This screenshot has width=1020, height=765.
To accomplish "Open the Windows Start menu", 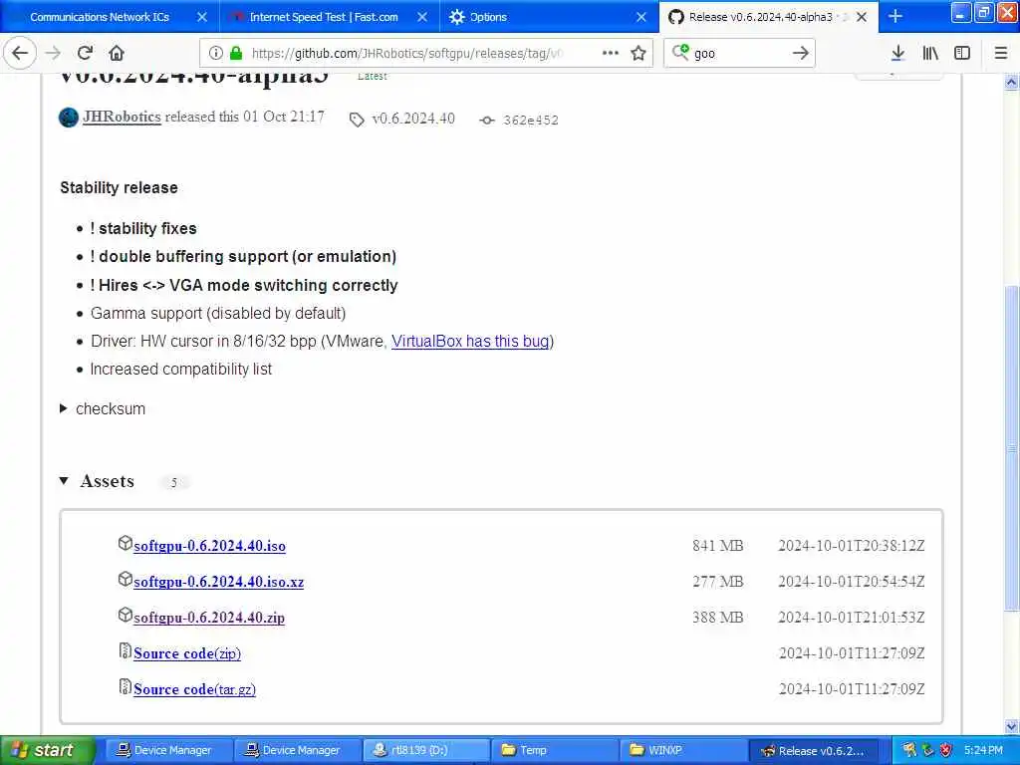I will (x=48, y=750).
